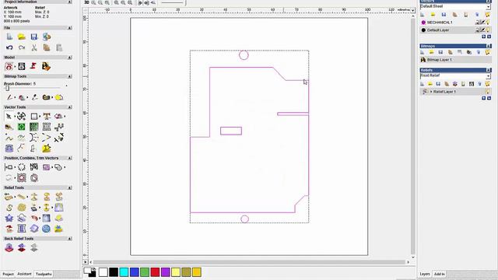The image size is (498, 280).
Task: Toggle 3D view button in top toolbar
Action: click(86, 2)
